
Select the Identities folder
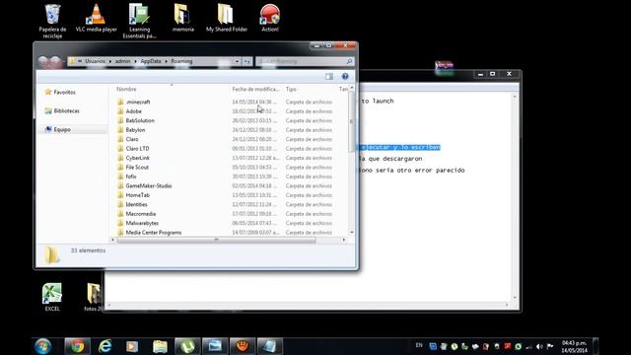coord(136,204)
